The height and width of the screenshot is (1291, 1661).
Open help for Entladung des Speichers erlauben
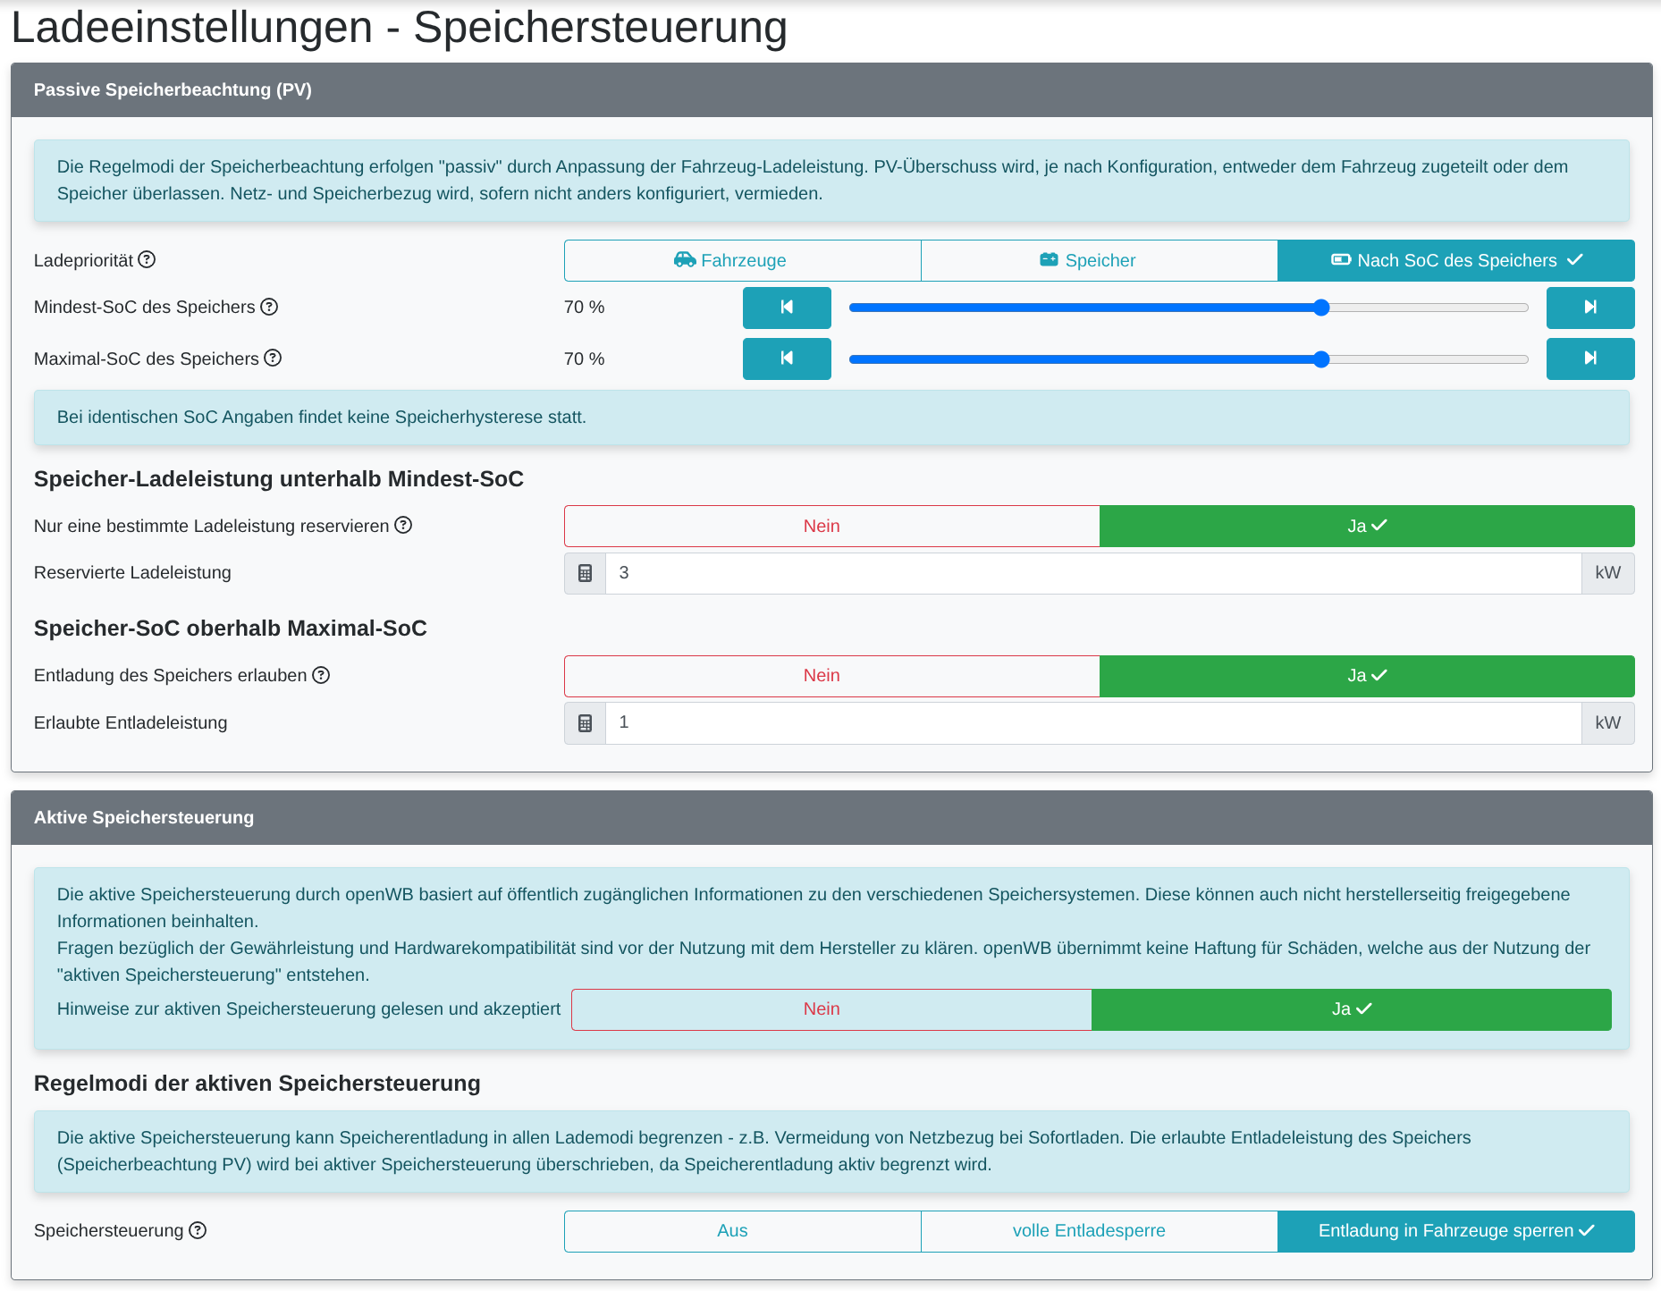point(321,676)
